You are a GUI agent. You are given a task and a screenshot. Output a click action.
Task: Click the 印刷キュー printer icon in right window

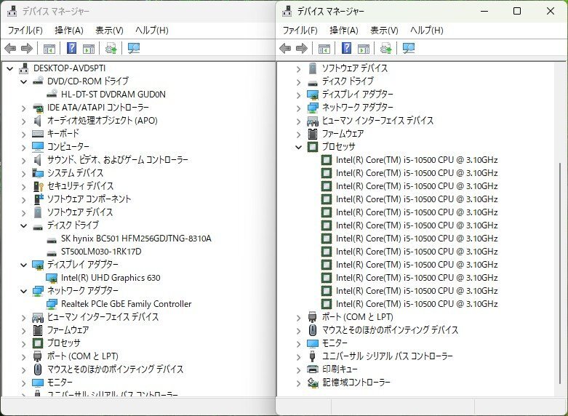[x=313, y=369]
